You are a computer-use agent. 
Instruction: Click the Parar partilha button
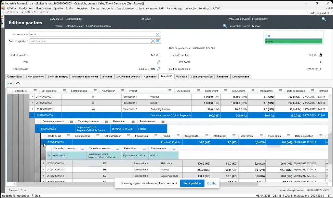[x=192, y=183]
